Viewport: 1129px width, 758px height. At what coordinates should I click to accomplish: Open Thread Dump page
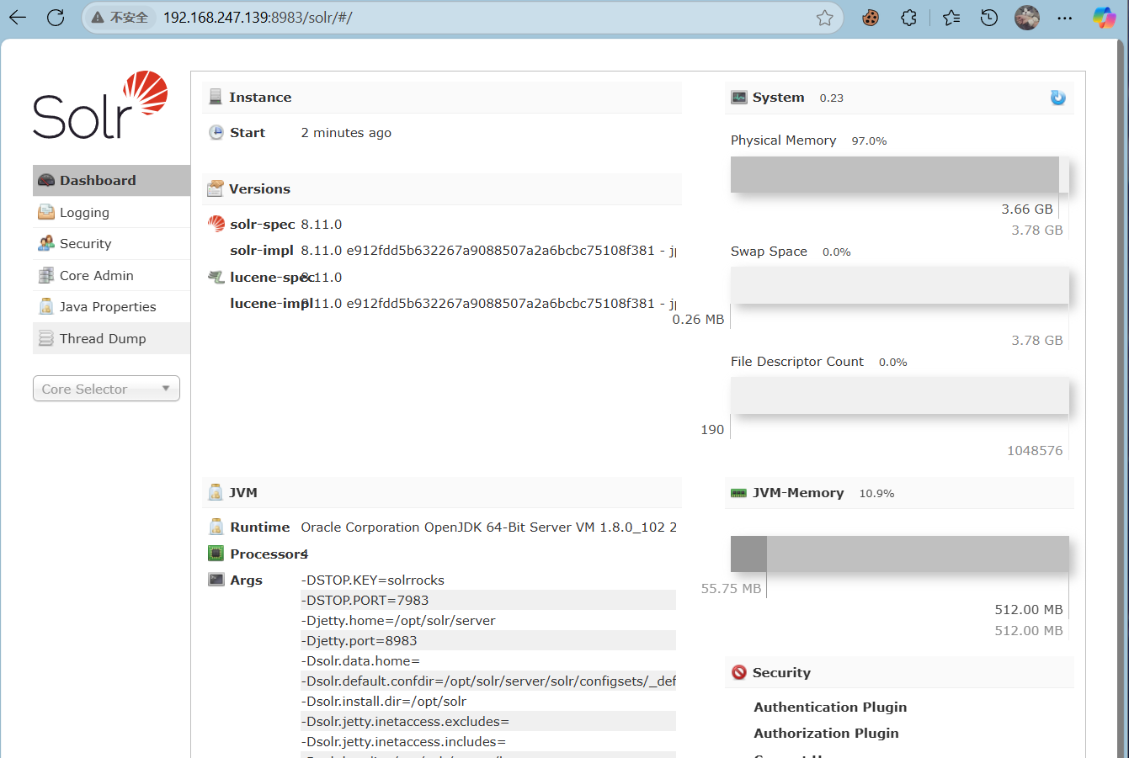point(111,338)
